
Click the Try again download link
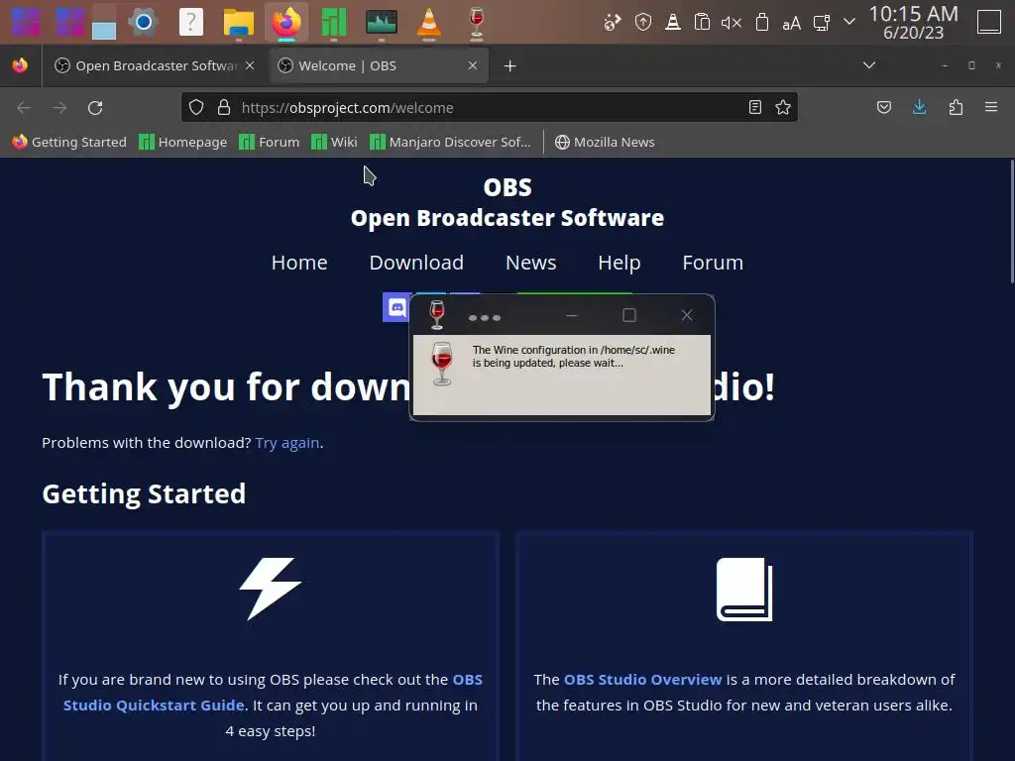tap(287, 443)
